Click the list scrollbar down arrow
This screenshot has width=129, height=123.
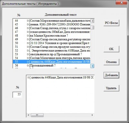coord(92,66)
